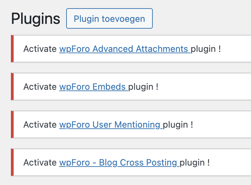Click "plugin !" text after Blog Cross Posting link

pyautogui.click(x=195, y=162)
